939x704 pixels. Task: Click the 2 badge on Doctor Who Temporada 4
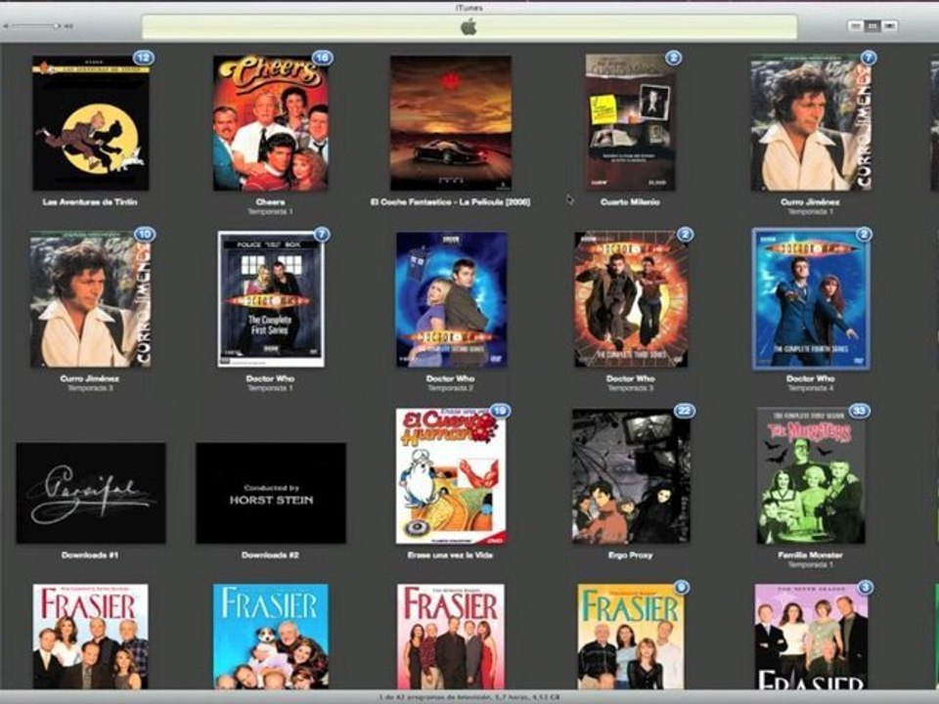click(864, 234)
